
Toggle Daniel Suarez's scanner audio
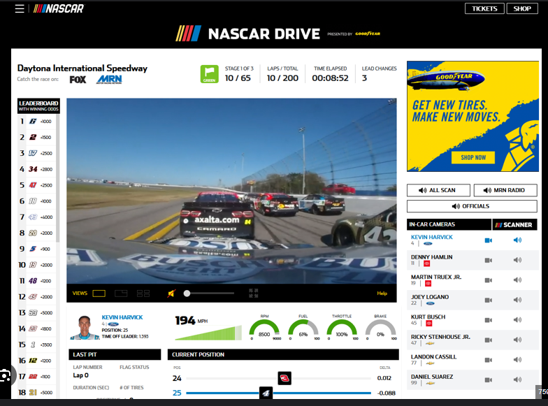point(517,379)
